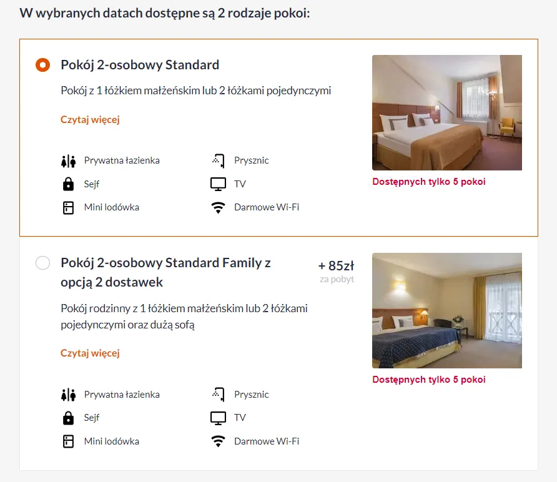Click the private bathroom icon in Family room
This screenshot has height=482, width=557.
(x=68, y=395)
